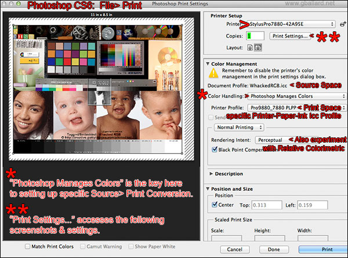Click the print preview image
This screenshot has width=348, height=258.
[x=97, y=89]
